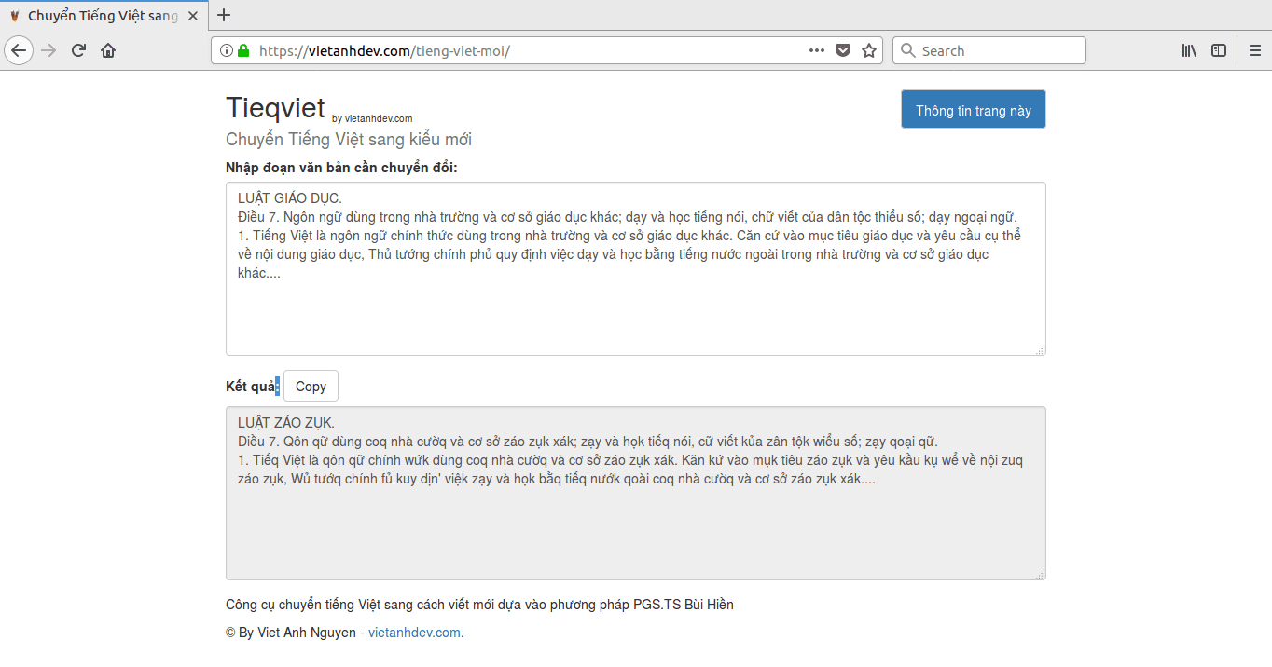Toggle the browser sidebar
Screen dimensions: 1272x667
click(x=1219, y=49)
